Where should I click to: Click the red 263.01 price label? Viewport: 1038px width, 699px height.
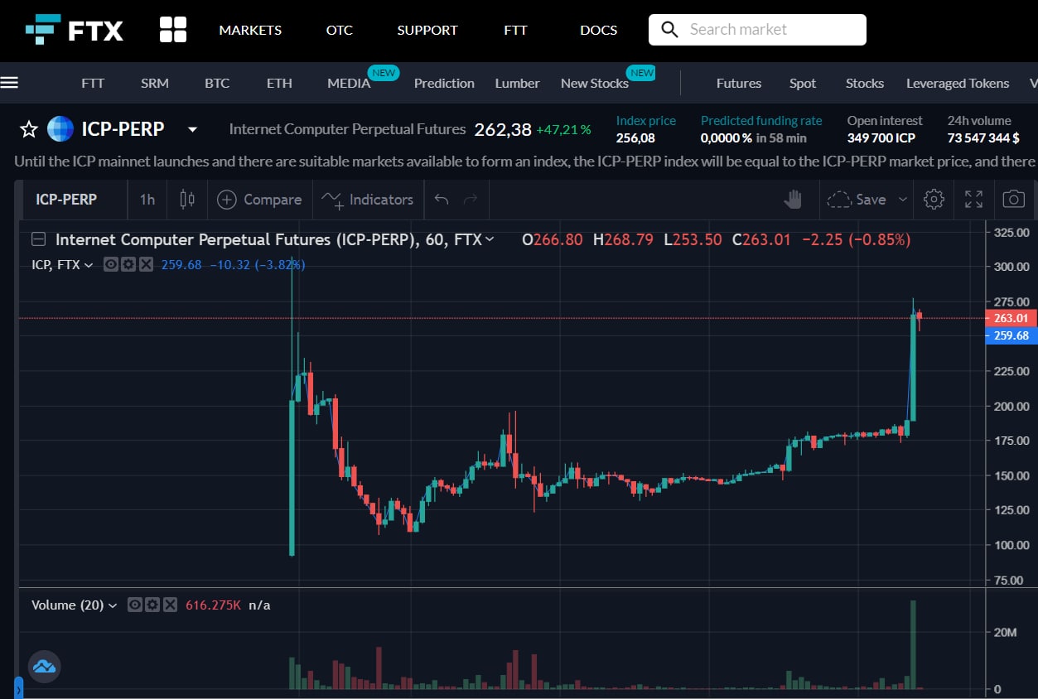click(1011, 318)
